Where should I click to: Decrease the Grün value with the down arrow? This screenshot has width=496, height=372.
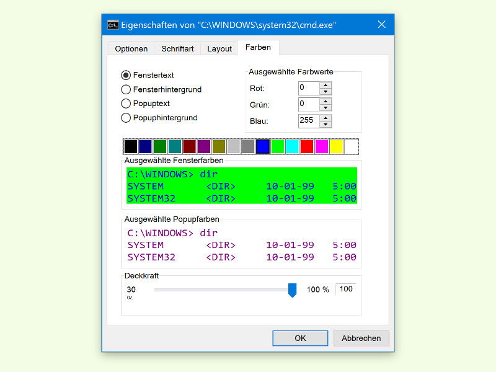pos(325,108)
